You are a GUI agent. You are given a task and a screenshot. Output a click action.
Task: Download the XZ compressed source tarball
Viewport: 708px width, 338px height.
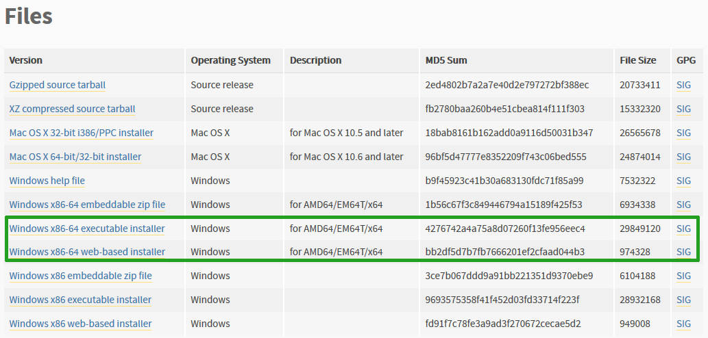(72, 109)
